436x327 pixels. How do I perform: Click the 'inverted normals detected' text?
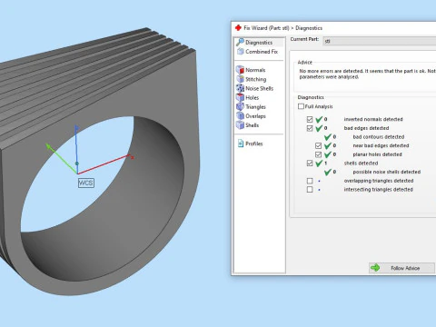click(373, 119)
